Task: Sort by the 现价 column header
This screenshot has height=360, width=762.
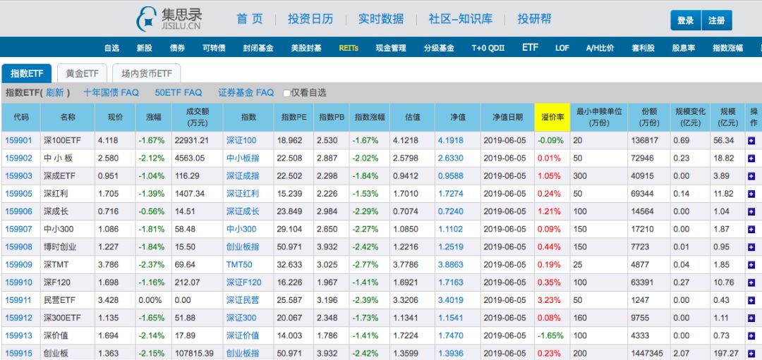Action: [115, 117]
